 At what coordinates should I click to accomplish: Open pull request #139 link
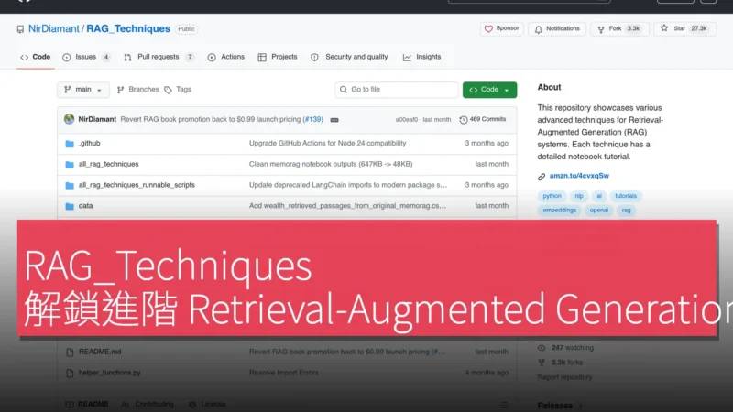[x=312, y=120]
